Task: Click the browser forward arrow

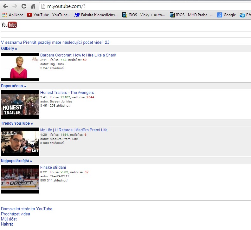Action: coord(15,6)
